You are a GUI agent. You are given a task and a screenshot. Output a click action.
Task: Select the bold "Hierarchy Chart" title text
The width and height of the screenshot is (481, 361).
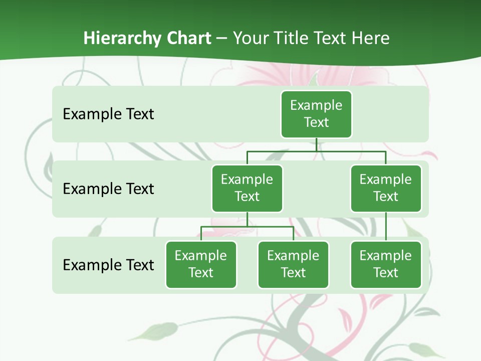coord(147,38)
